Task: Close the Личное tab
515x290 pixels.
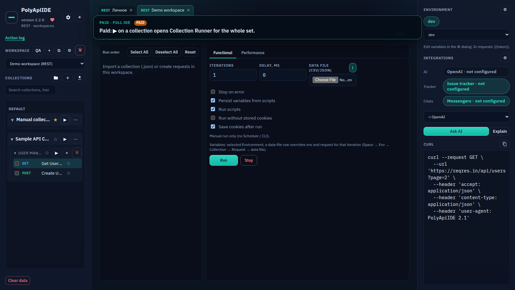Action: [x=131, y=10]
